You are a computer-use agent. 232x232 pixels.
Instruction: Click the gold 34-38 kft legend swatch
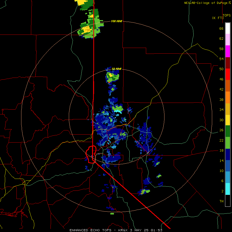pos(228,109)
